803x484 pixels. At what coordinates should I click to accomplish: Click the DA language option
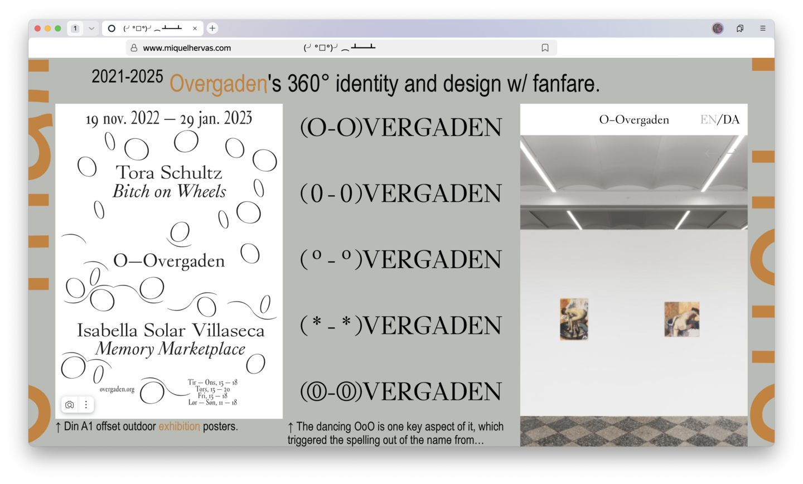click(731, 120)
